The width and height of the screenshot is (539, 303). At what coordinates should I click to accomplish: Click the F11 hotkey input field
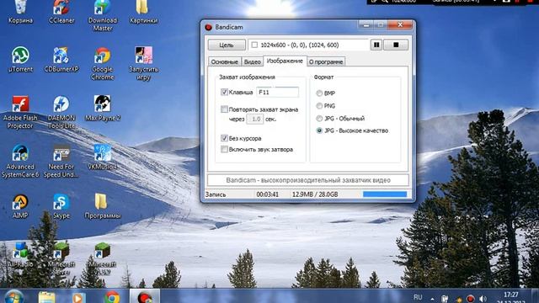[x=277, y=92]
